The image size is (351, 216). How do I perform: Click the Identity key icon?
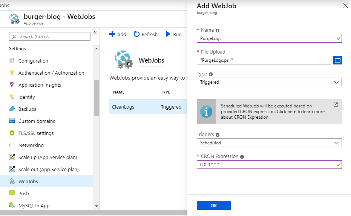[12, 97]
